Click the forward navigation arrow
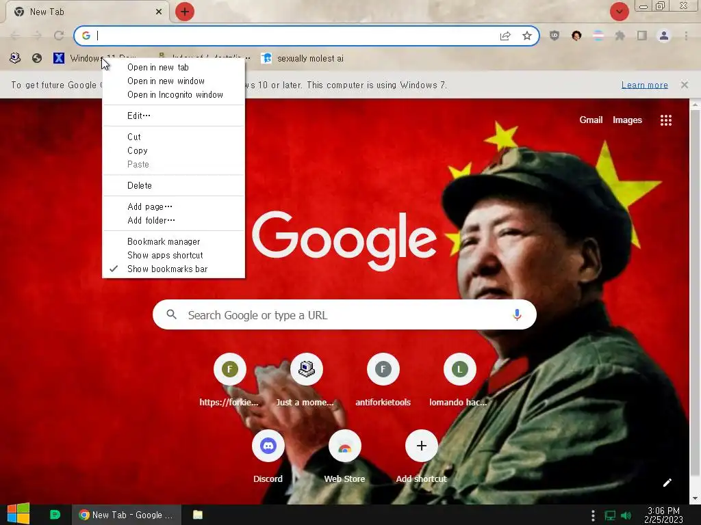Viewport: 701px width, 525px height. click(x=37, y=36)
